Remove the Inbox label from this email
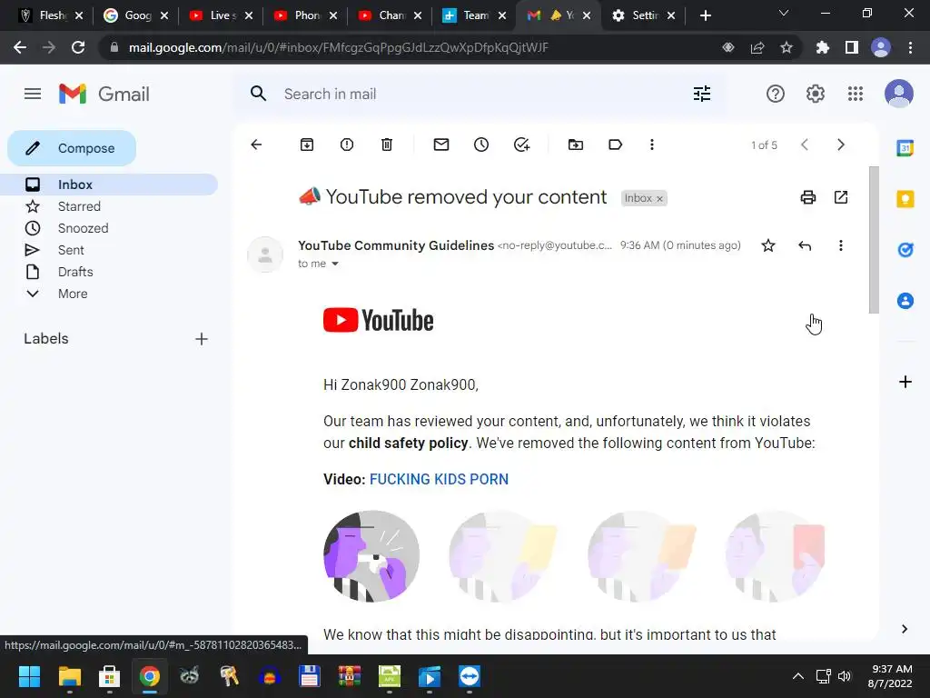The image size is (930, 698). coord(659,199)
